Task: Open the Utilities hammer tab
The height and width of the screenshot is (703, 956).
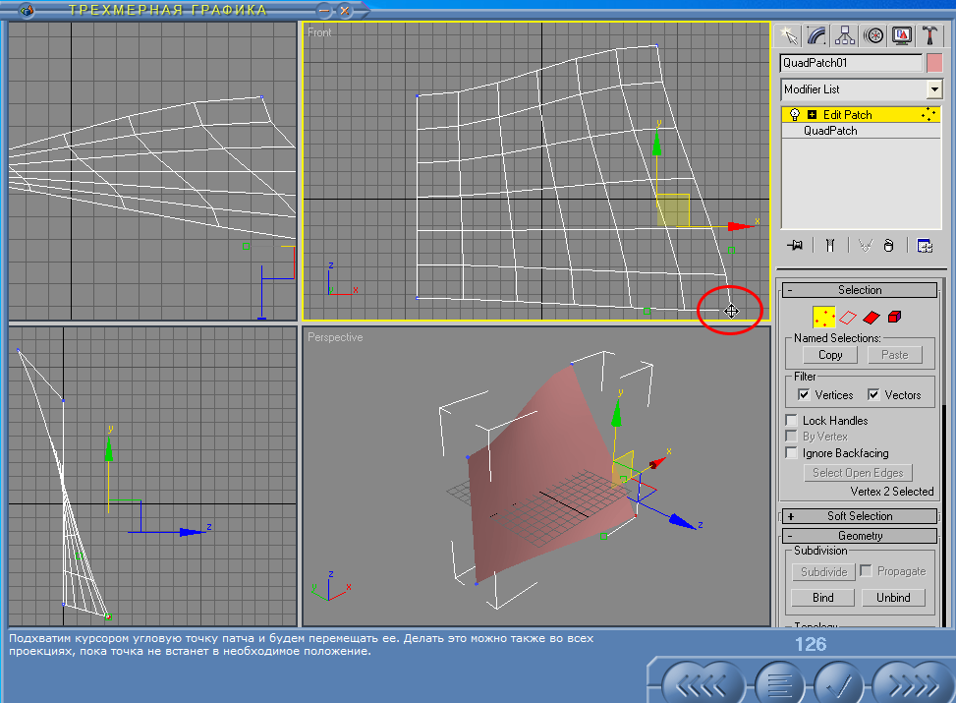Action: pyautogui.click(x=929, y=36)
